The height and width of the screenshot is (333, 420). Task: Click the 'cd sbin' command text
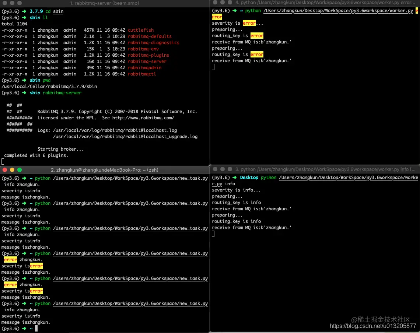click(x=55, y=11)
